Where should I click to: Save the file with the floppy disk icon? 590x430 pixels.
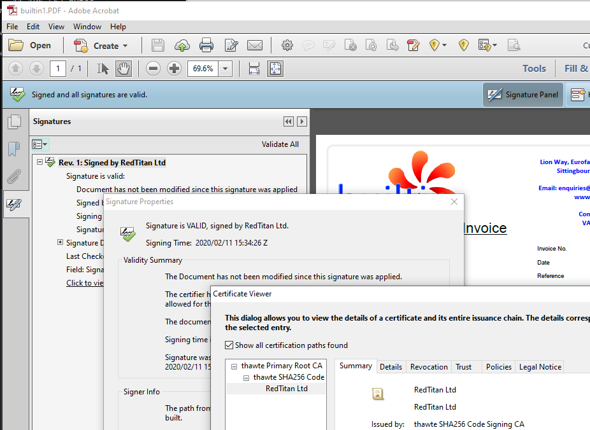coord(157,45)
